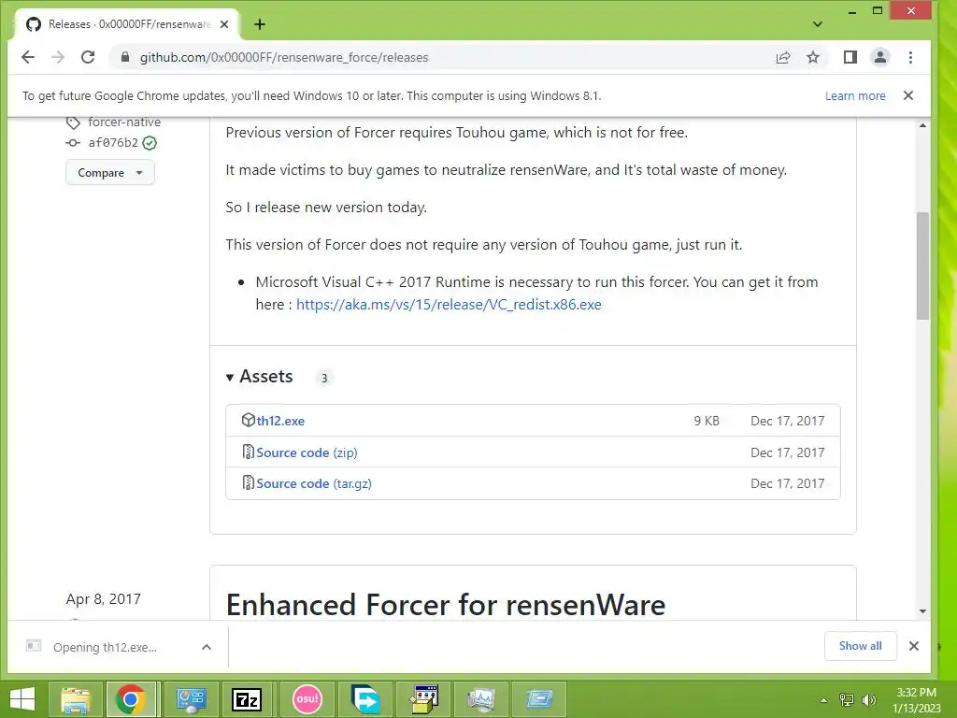Screen dimensions: 957x718
Task: Click the browser forward arrow
Action: 58,57
